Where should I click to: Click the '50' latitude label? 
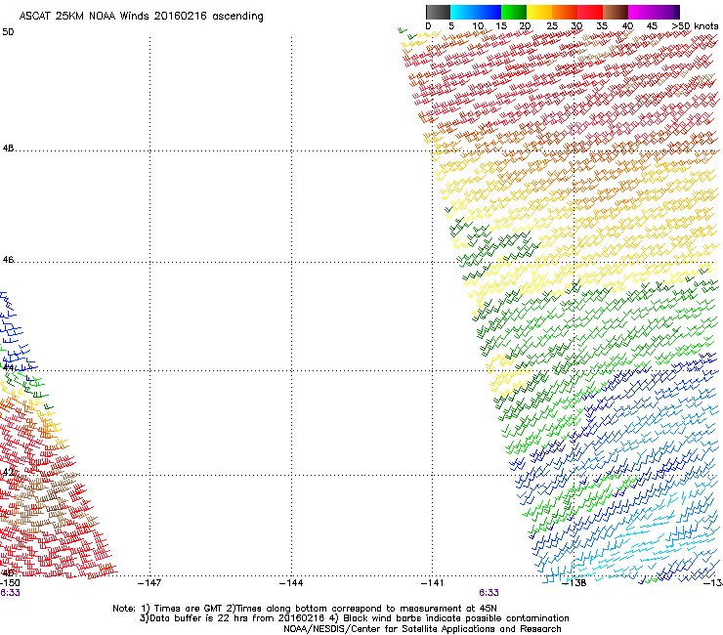coord(8,32)
